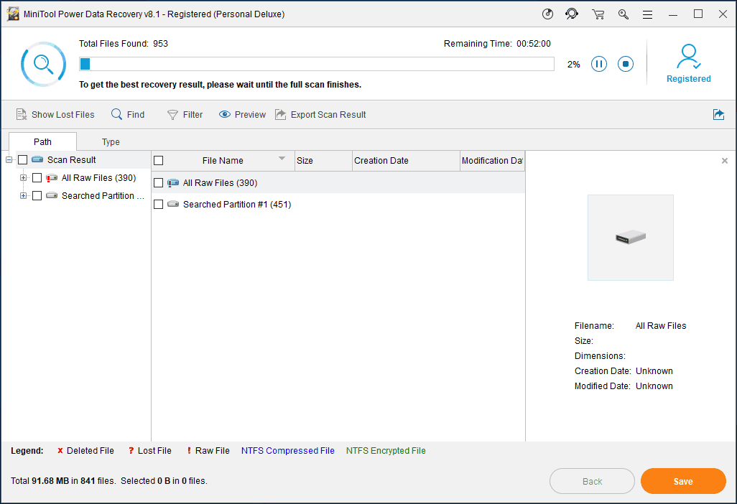Click Lost File legend entry
This screenshot has height=504, width=737.
click(x=150, y=450)
